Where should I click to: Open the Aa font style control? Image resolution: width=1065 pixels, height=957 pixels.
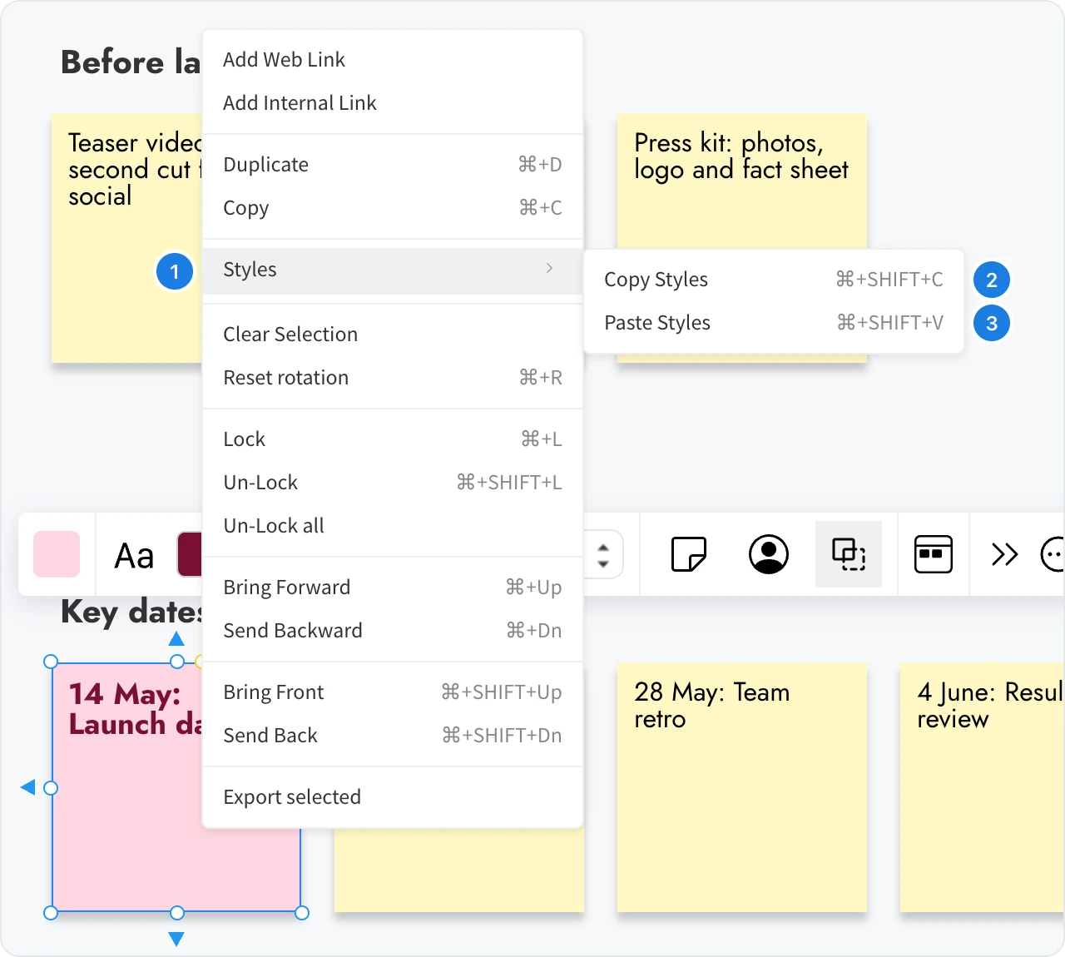point(134,555)
